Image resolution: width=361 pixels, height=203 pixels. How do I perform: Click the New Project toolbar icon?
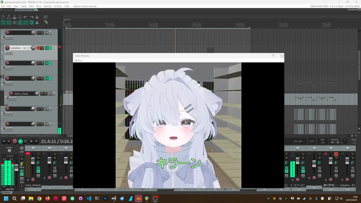[x=3, y=17]
